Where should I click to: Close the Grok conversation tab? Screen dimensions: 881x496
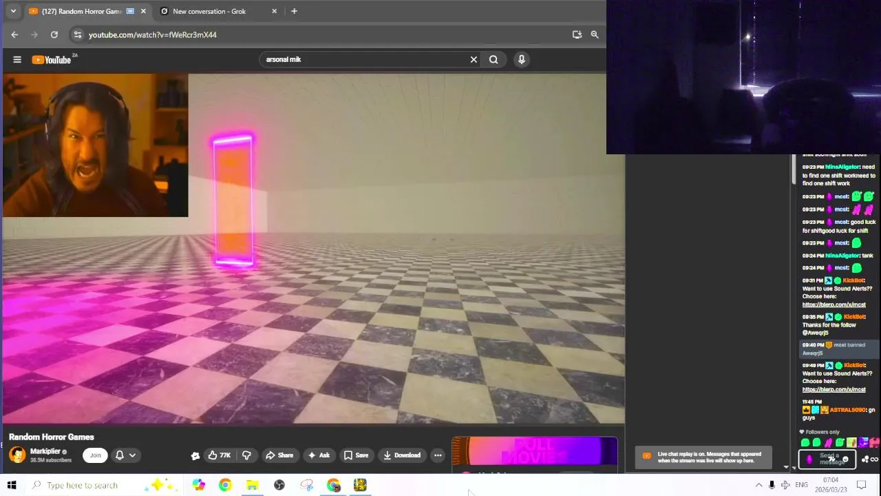(274, 11)
